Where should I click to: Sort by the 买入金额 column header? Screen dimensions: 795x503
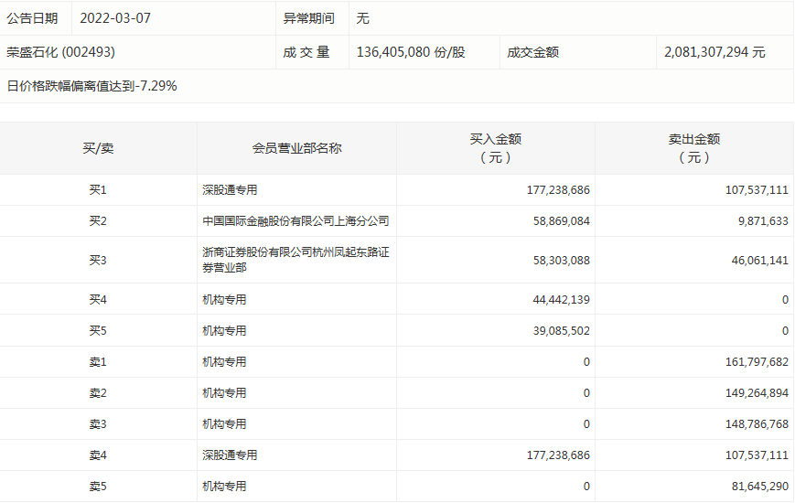[x=495, y=148]
